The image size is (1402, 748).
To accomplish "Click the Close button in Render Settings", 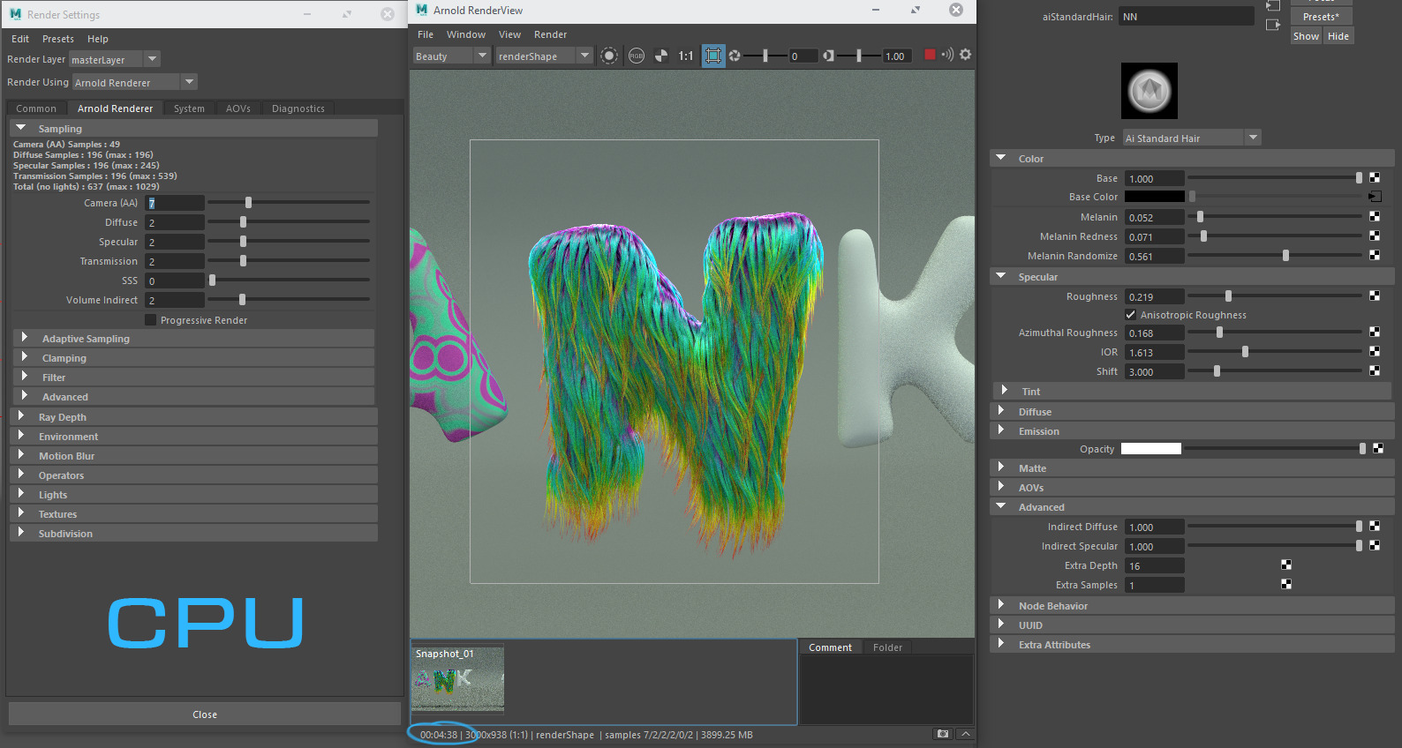I will [x=205, y=714].
